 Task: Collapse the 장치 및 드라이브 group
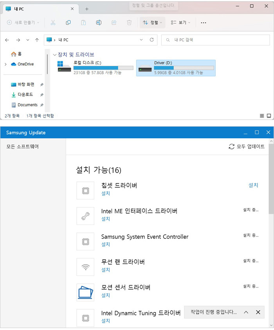55,55
